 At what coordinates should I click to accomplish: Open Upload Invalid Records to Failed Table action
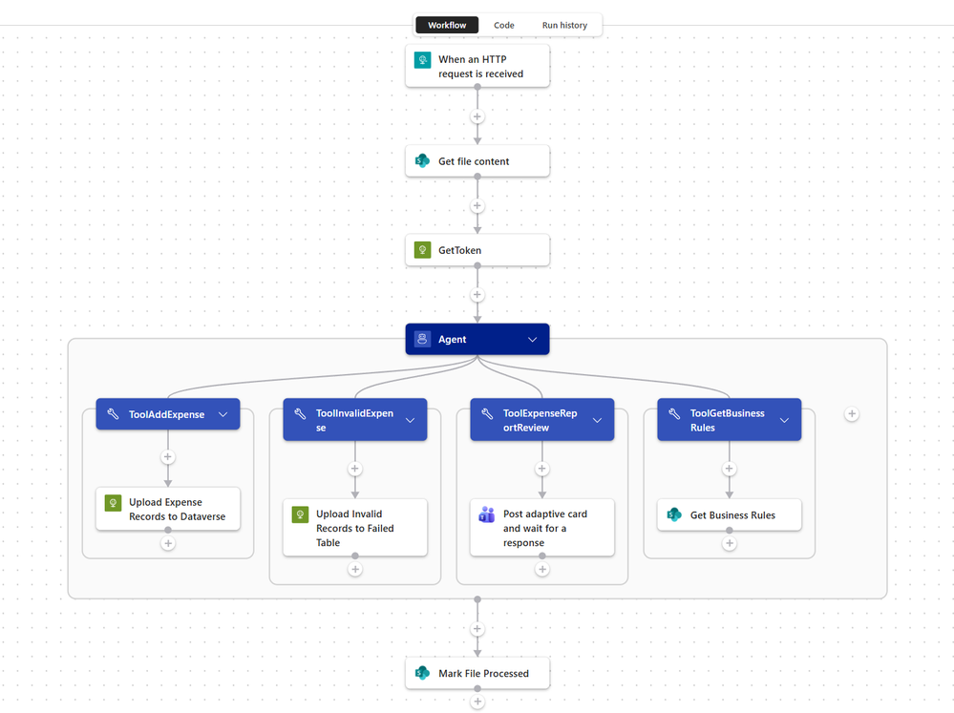tap(355, 528)
